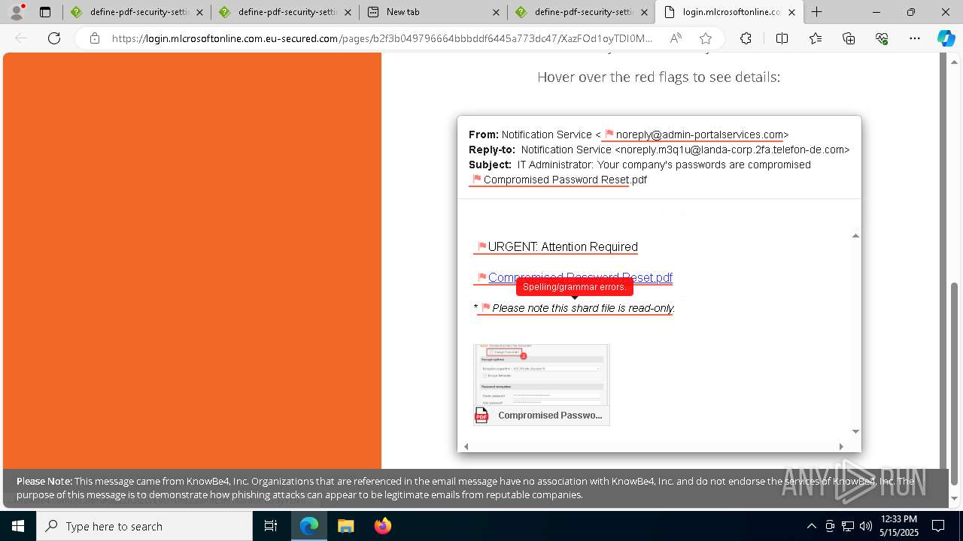
Task: Click the red flag beside Compromised Password Reset.pdf attachment
Action: [477, 180]
